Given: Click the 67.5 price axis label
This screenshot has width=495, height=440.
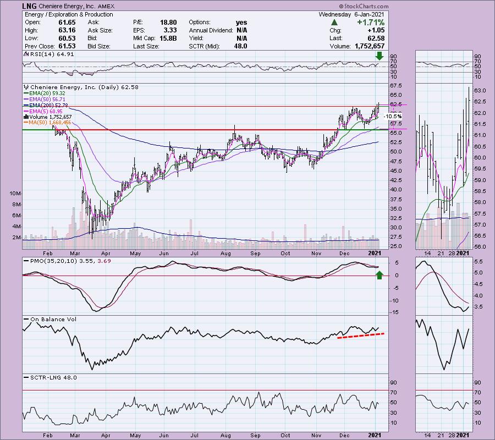Looking at the screenshot, I should coord(396,86).
